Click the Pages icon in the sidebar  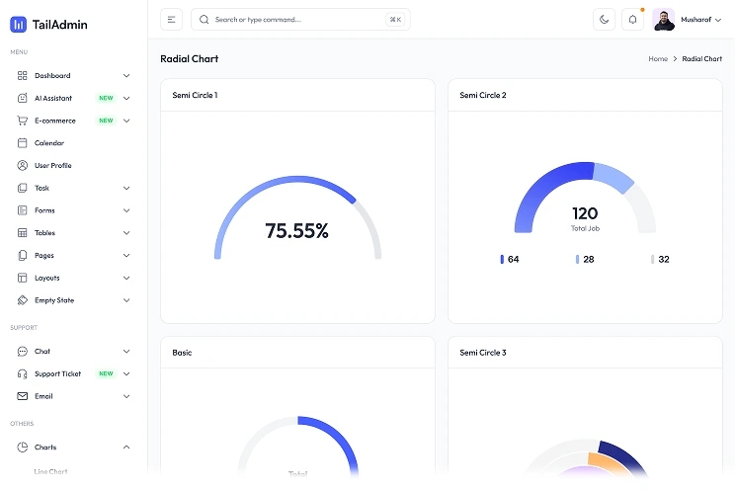pyautogui.click(x=22, y=255)
